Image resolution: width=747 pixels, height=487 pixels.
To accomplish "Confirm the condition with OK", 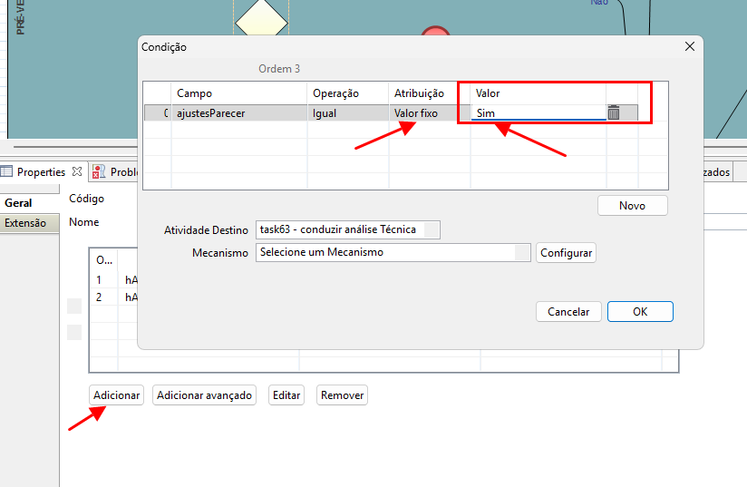I will pyautogui.click(x=640, y=311).
